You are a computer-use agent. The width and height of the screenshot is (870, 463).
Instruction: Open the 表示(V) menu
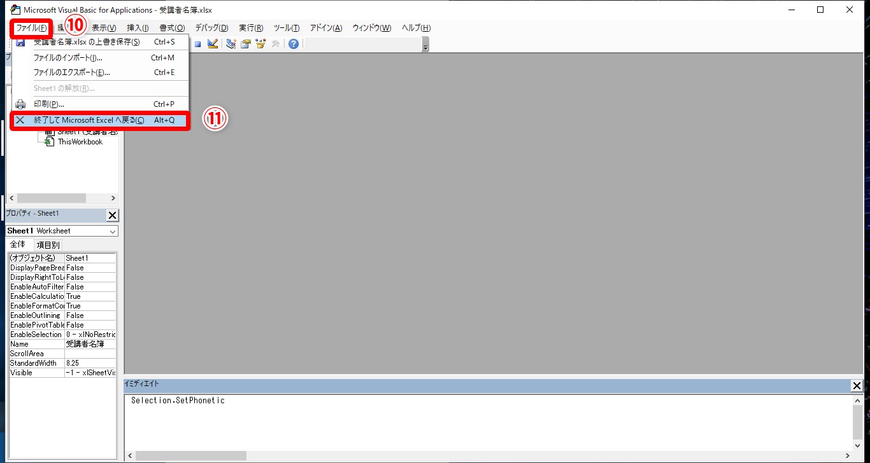104,28
